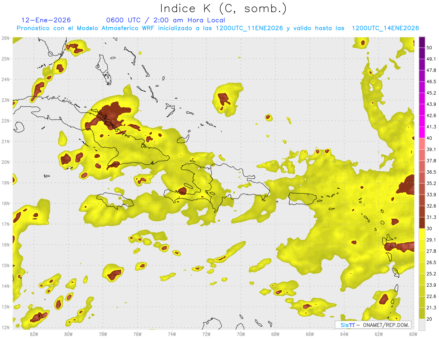This screenshot has width=439, height=339.
Task: Click the colorbar value '20'
Action: (429, 319)
